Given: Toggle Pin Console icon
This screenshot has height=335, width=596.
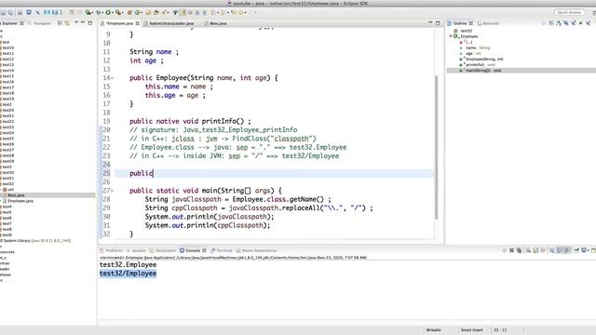Looking at the screenshot, I should [576, 250].
